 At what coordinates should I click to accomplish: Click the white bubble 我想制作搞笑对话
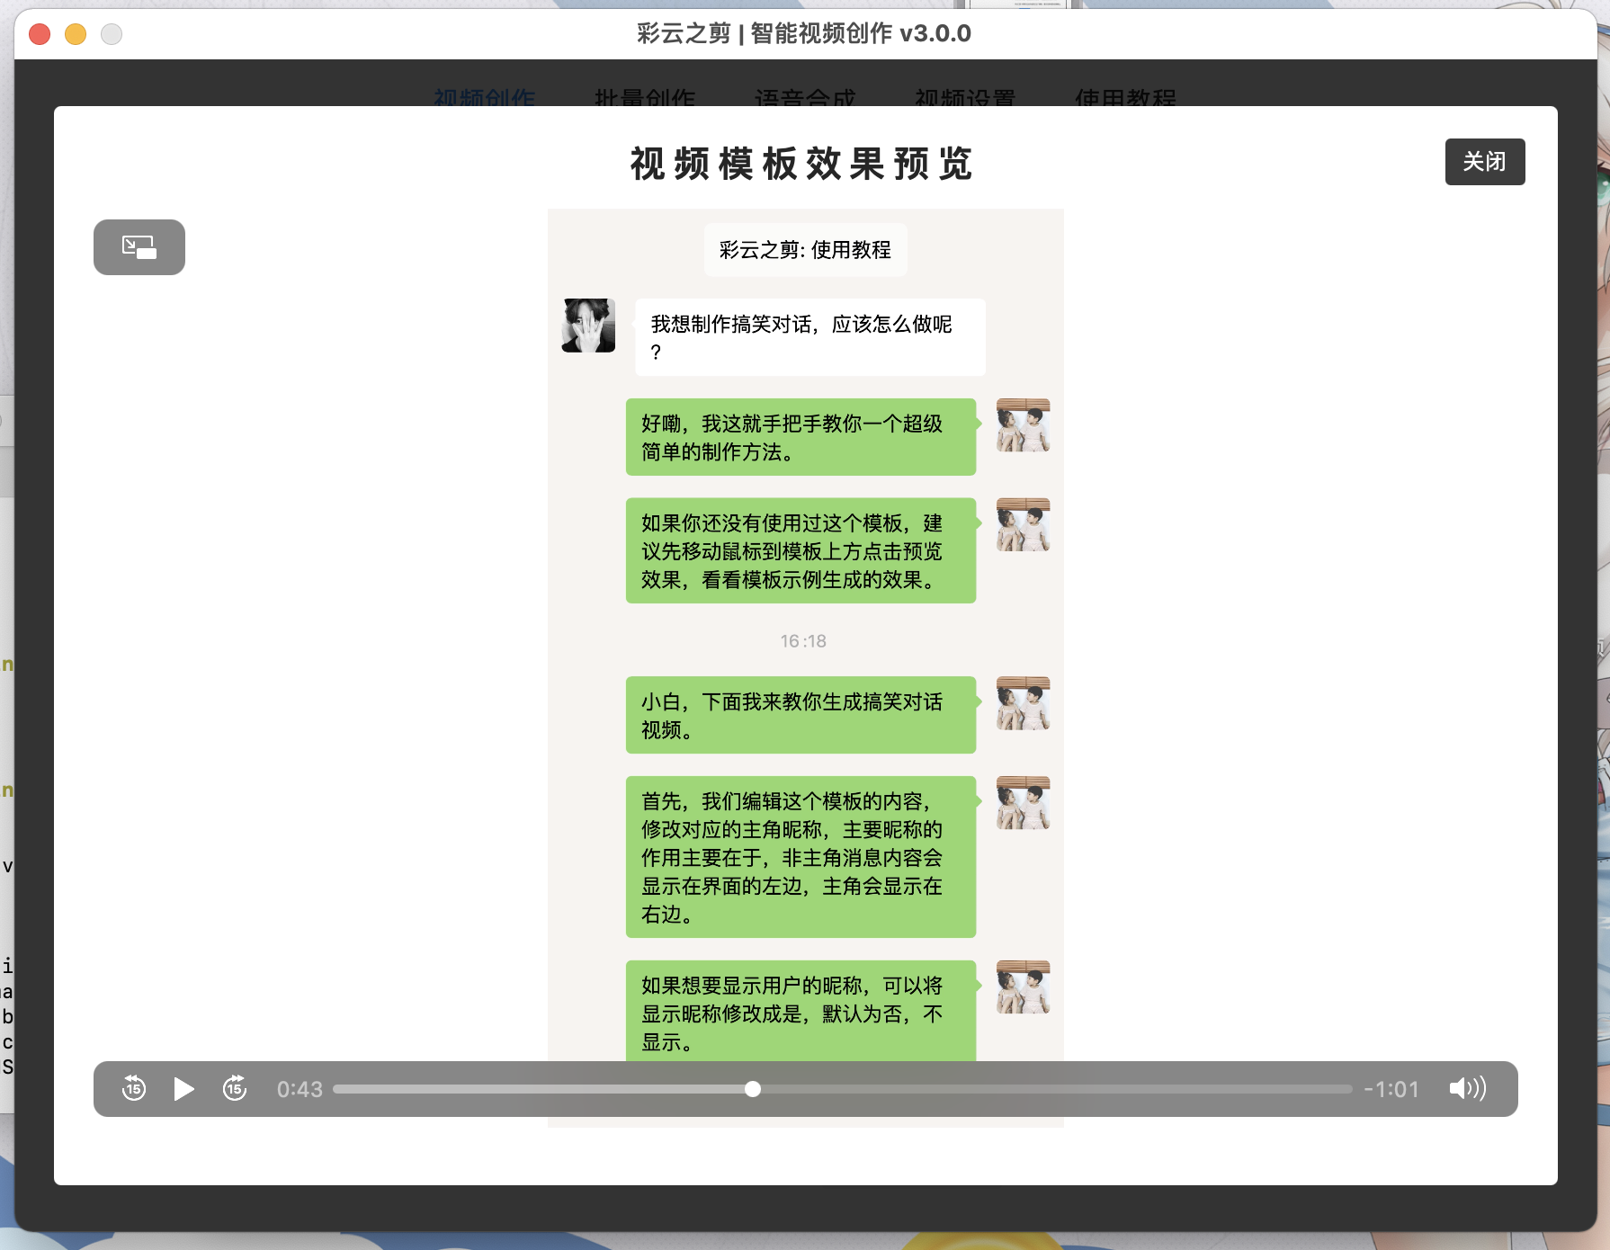tap(809, 337)
